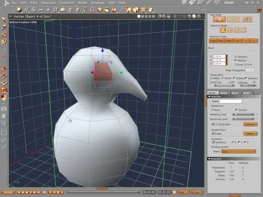
Task: Click the last Selection Mode icon
Action: tap(243, 30)
